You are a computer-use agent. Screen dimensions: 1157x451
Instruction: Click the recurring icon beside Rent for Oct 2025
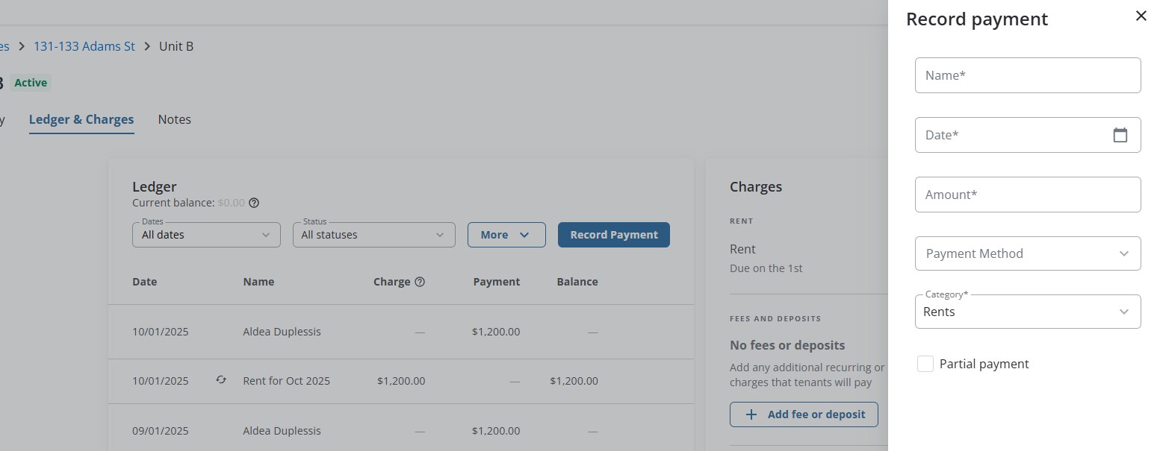pyautogui.click(x=221, y=380)
